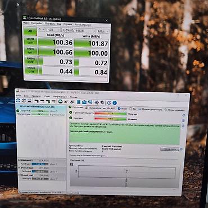
Task: Click the help icon beside Повтор теста button
Action: coord(181,149)
